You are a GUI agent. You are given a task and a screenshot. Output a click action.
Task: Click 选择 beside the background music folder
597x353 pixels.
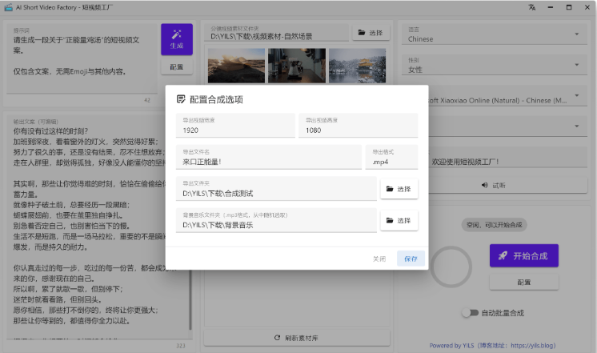click(x=399, y=220)
